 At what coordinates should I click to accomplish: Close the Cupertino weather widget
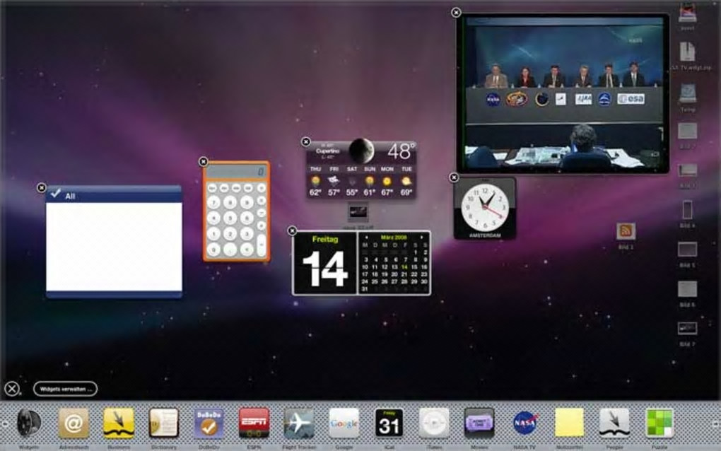tap(306, 141)
